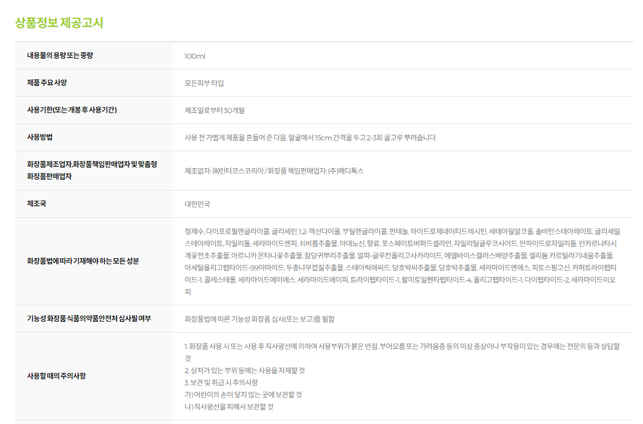
Task: Click the 100ml capacity value
Action: coord(195,56)
